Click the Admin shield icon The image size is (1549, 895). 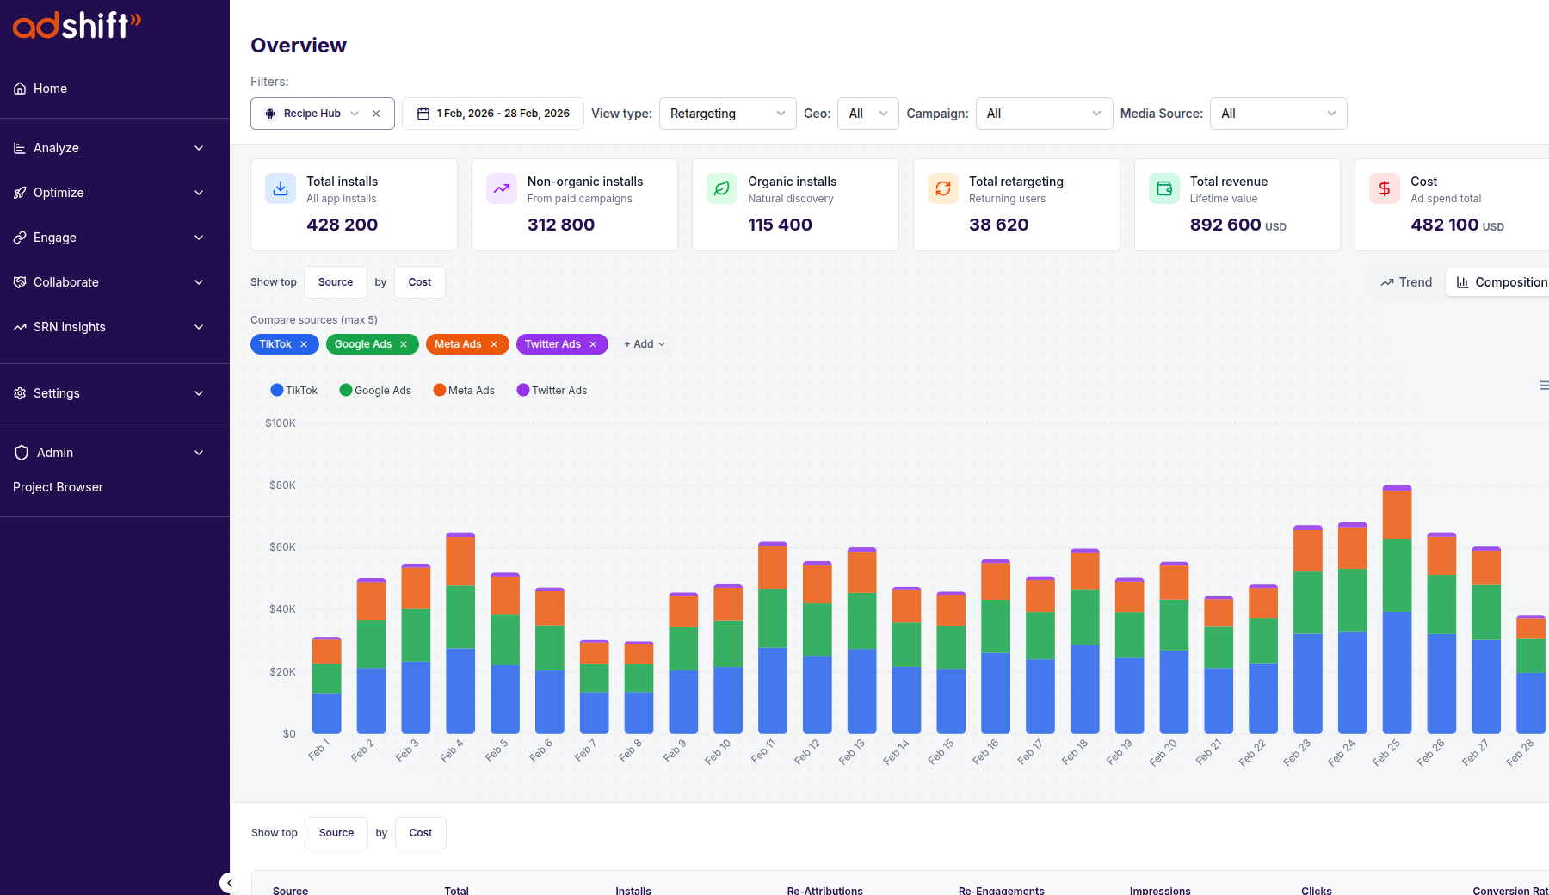[20, 452]
